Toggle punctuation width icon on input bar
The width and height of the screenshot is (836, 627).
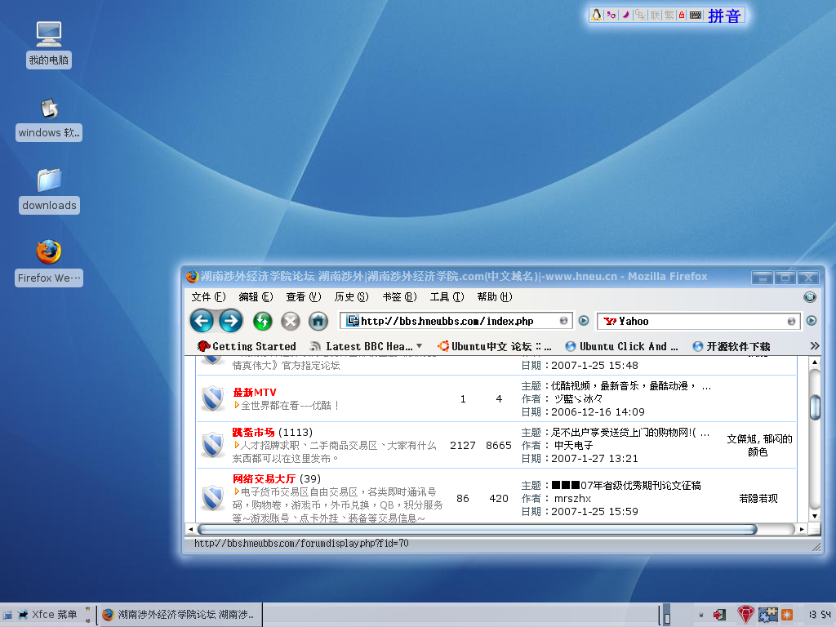click(611, 15)
